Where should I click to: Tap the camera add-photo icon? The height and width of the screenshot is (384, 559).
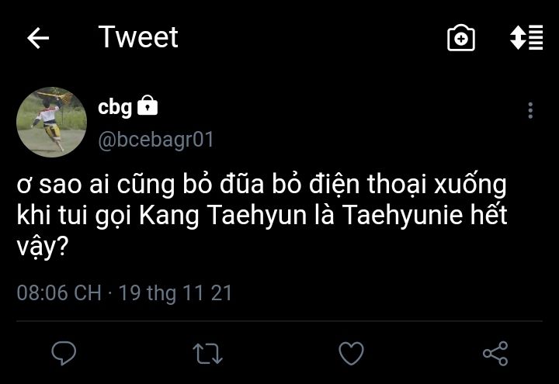coord(461,39)
